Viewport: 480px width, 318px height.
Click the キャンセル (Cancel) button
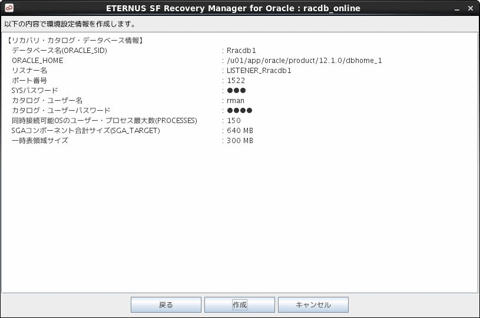coord(313,304)
